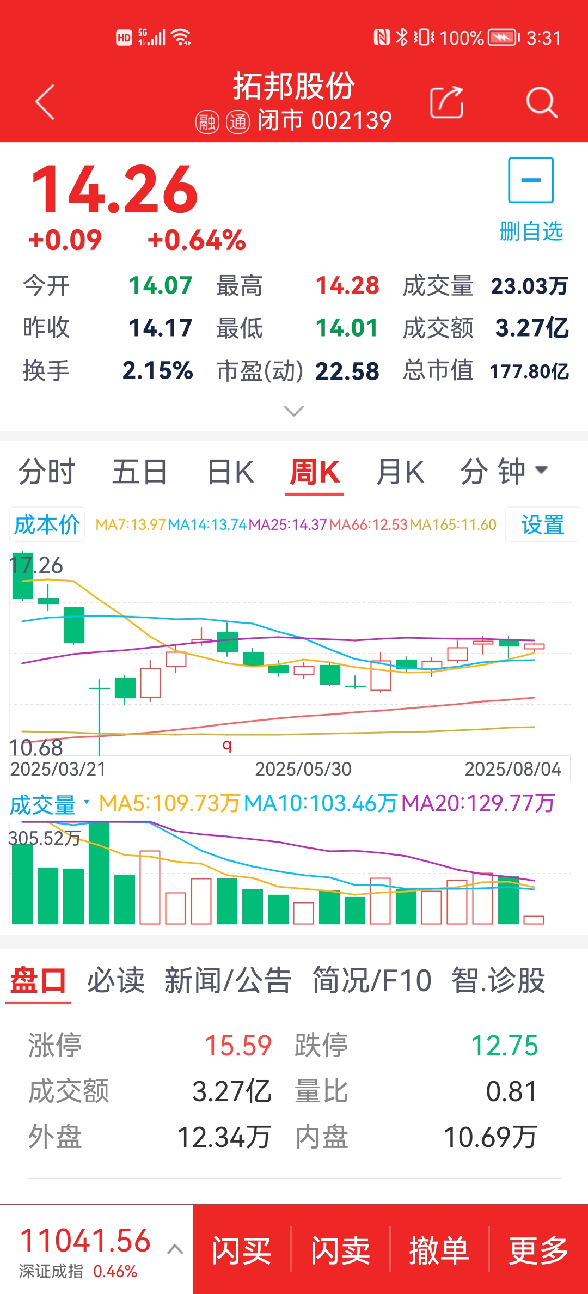Tap the 量比 0.81 value
The width and height of the screenshot is (588, 1294).
(511, 1091)
